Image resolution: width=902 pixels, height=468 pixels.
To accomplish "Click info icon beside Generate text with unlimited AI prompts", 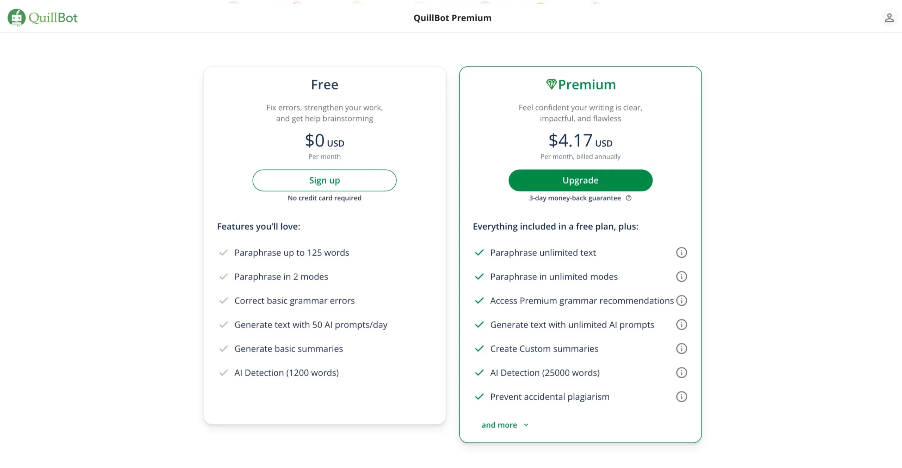I will pos(681,325).
